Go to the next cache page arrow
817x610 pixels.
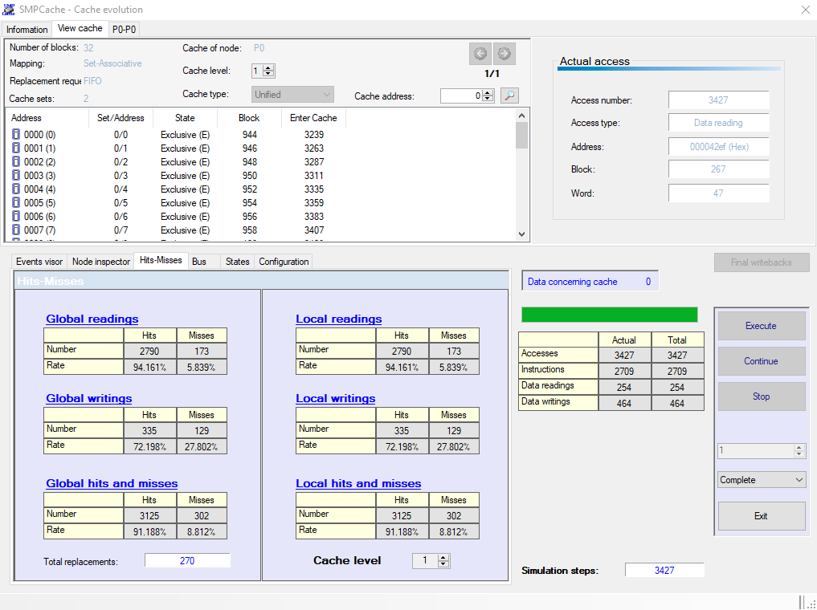tap(504, 54)
